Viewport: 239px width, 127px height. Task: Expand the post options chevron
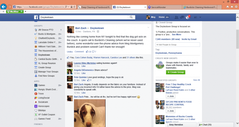pyautogui.click(x=148, y=27)
